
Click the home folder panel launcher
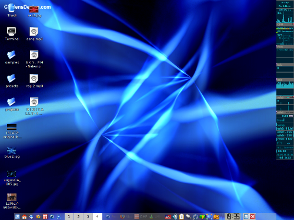point(24,216)
